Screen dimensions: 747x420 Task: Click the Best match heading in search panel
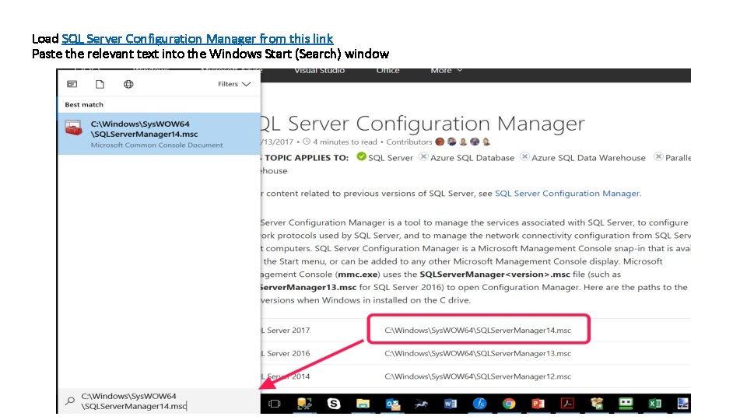coord(84,104)
